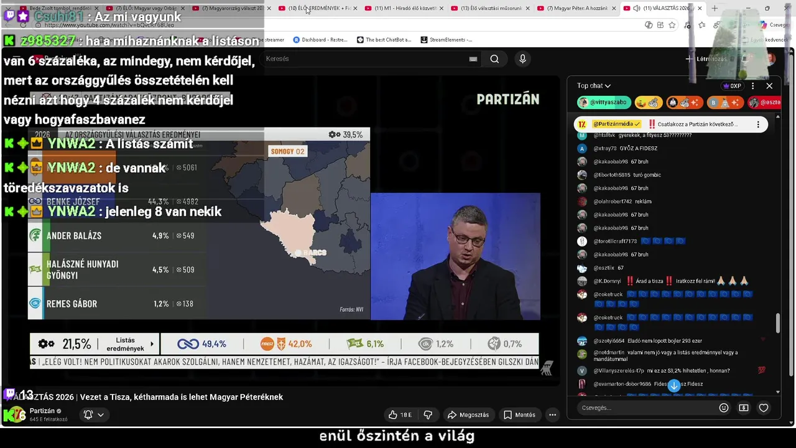Click @tibortoth5815 username in chat

pos(613,175)
